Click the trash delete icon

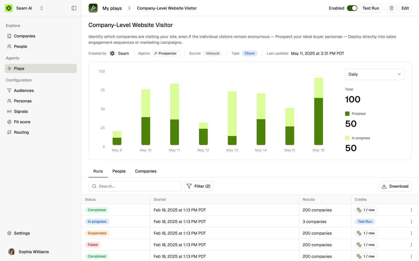pyautogui.click(x=392, y=8)
